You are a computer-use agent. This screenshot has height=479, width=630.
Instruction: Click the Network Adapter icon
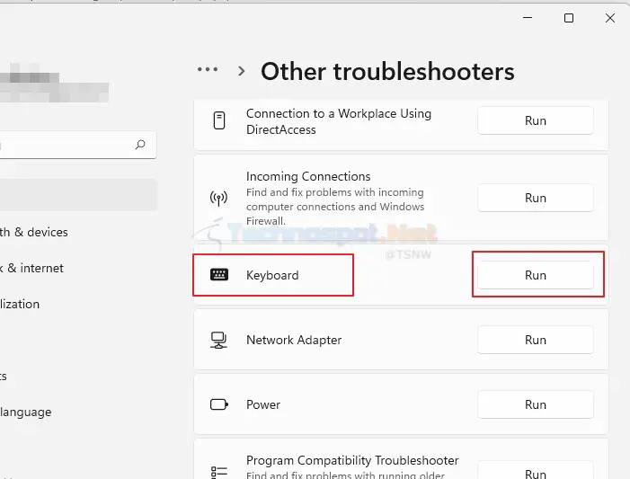coord(219,340)
